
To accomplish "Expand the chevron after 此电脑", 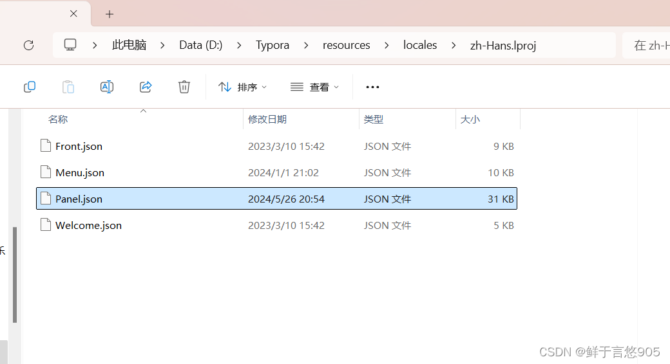I will (x=162, y=45).
